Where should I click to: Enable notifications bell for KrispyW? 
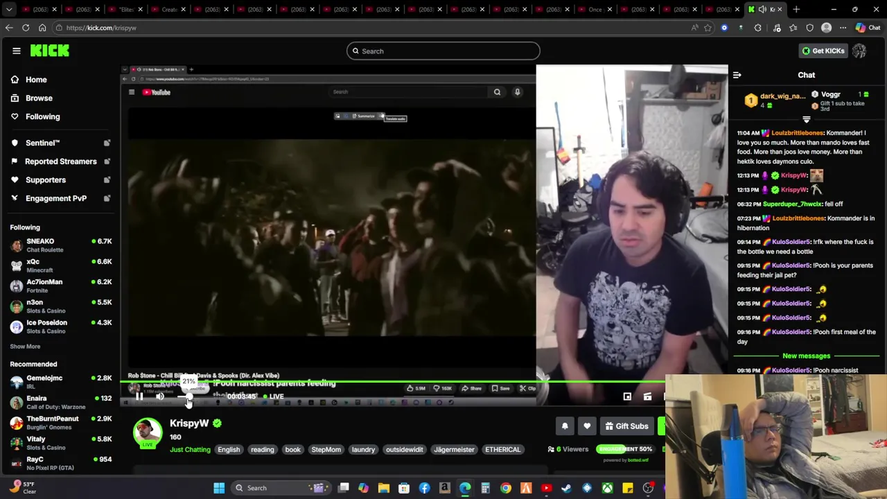coord(565,426)
